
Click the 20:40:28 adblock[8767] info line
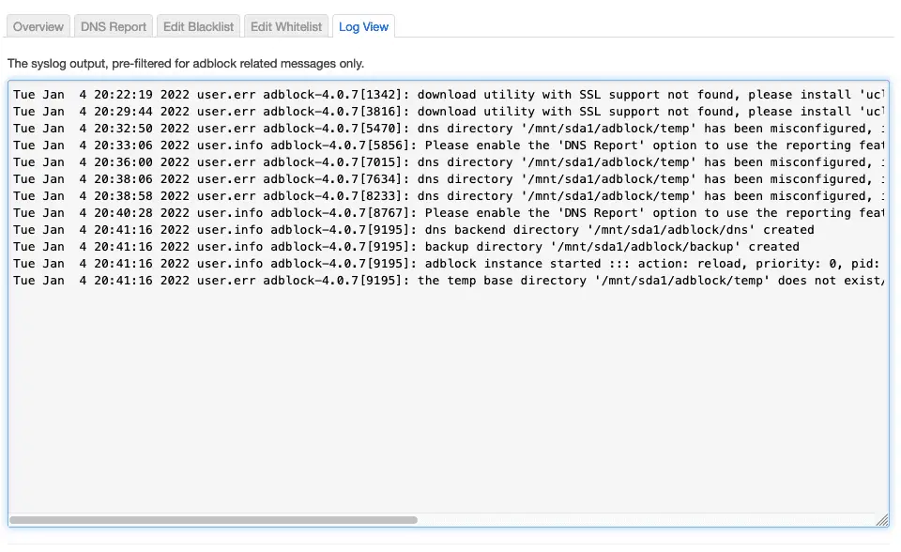[449, 213]
